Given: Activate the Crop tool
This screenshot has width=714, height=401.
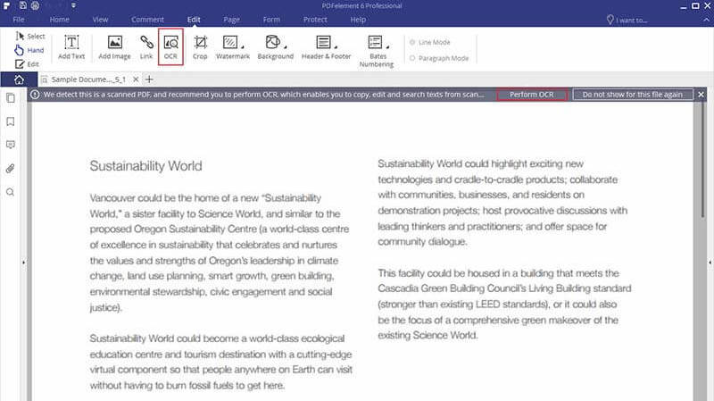Looking at the screenshot, I should click(x=200, y=47).
